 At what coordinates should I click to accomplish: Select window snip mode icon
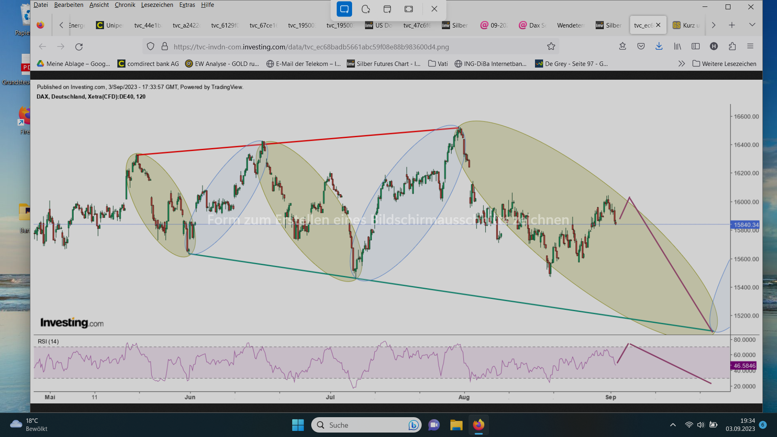387,9
